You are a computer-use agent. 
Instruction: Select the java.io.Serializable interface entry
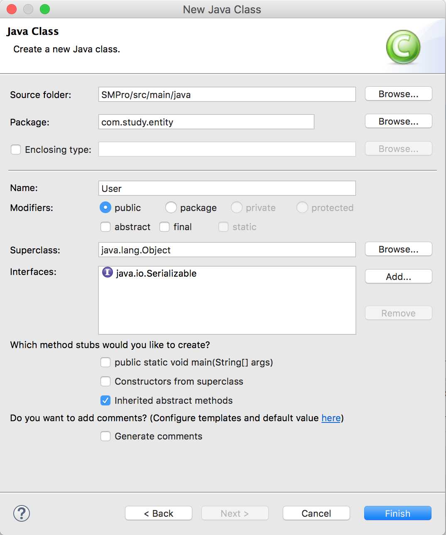pos(156,273)
